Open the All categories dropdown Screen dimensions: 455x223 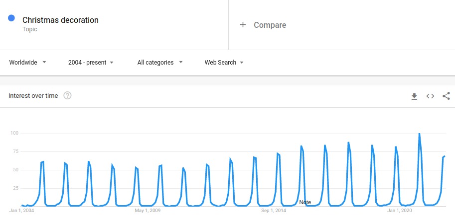coord(160,62)
